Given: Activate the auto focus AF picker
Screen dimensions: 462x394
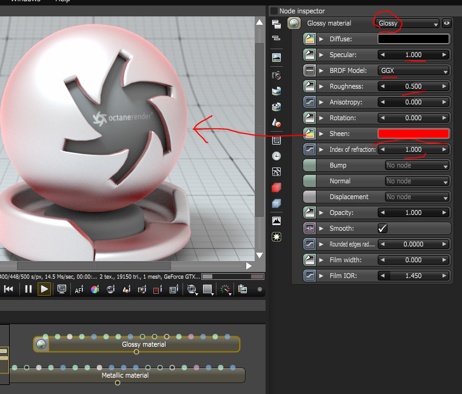Looking at the screenshot, I should pos(79,290).
